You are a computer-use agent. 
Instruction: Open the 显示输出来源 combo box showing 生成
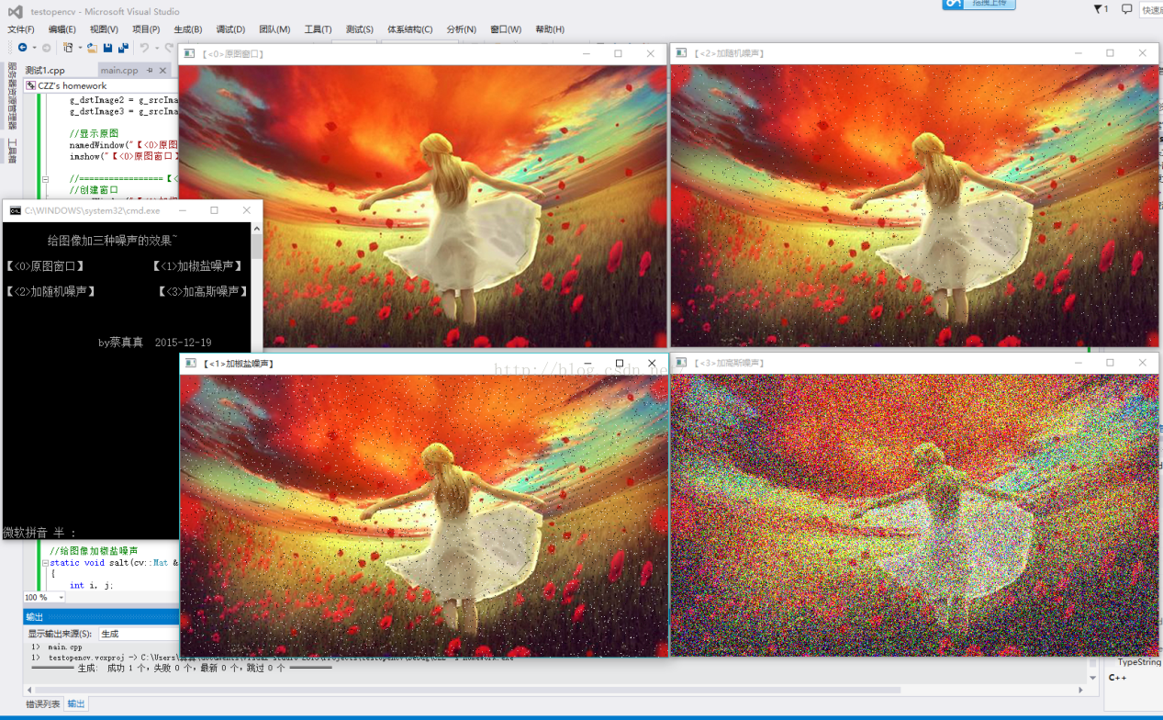tap(138, 634)
